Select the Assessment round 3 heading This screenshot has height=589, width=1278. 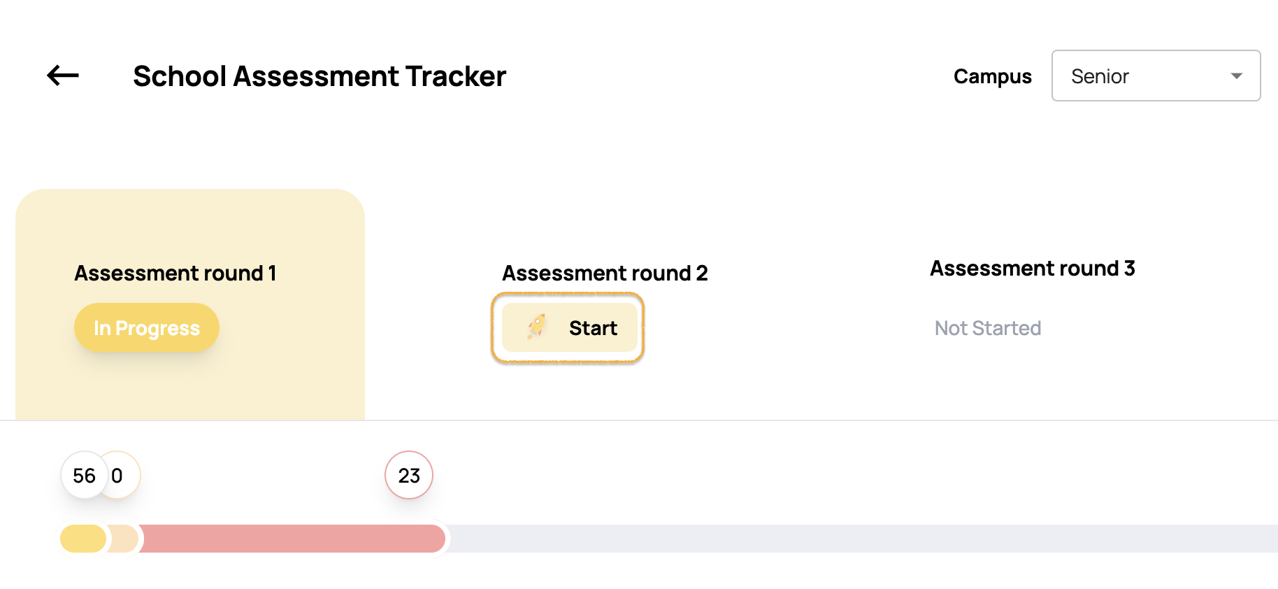coord(1032,269)
